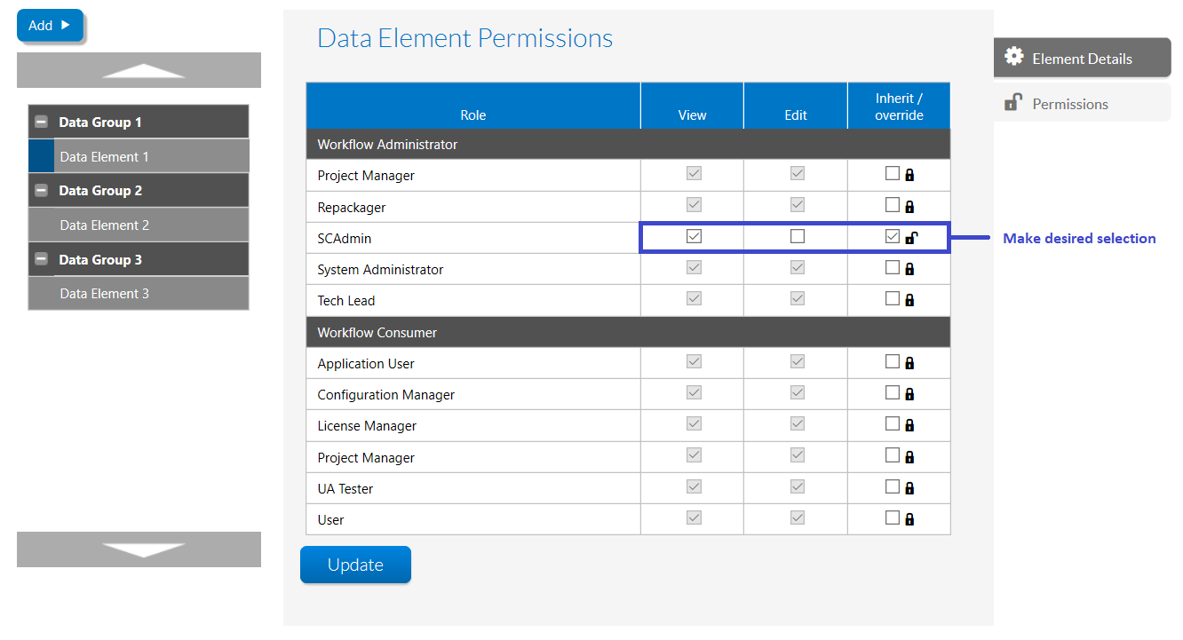1183x640 pixels.
Task: Open the Element Details tab
Action: click(x=1081, y=59)
